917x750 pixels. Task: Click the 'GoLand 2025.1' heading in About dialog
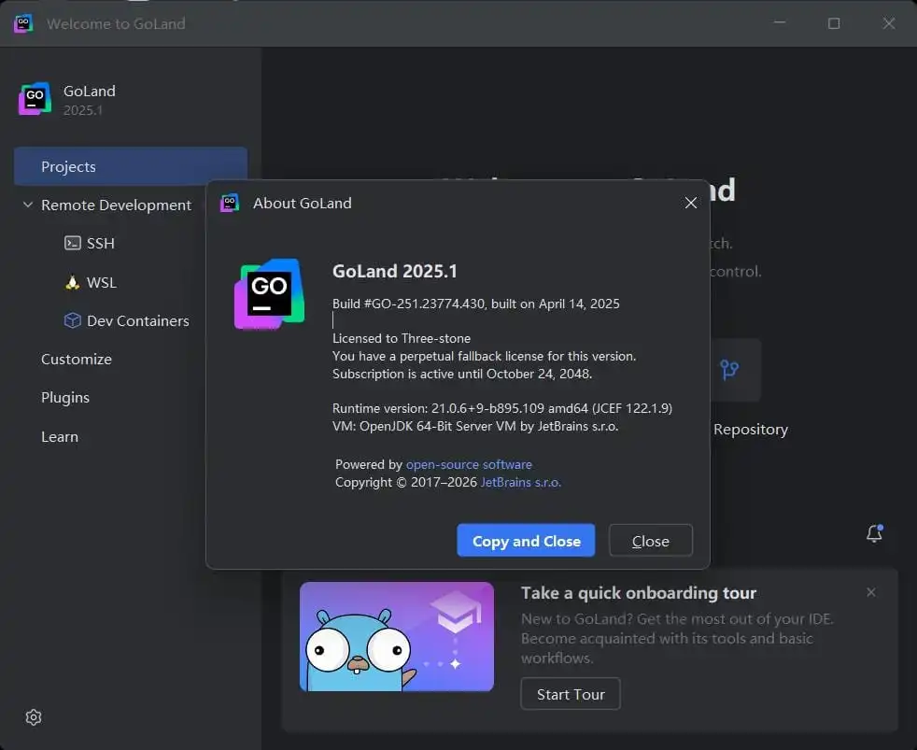click(x=395, y=272)
